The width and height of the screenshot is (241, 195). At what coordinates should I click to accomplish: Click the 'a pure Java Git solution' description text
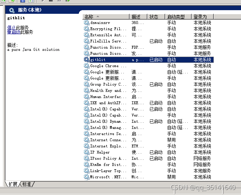click(33, 49)
